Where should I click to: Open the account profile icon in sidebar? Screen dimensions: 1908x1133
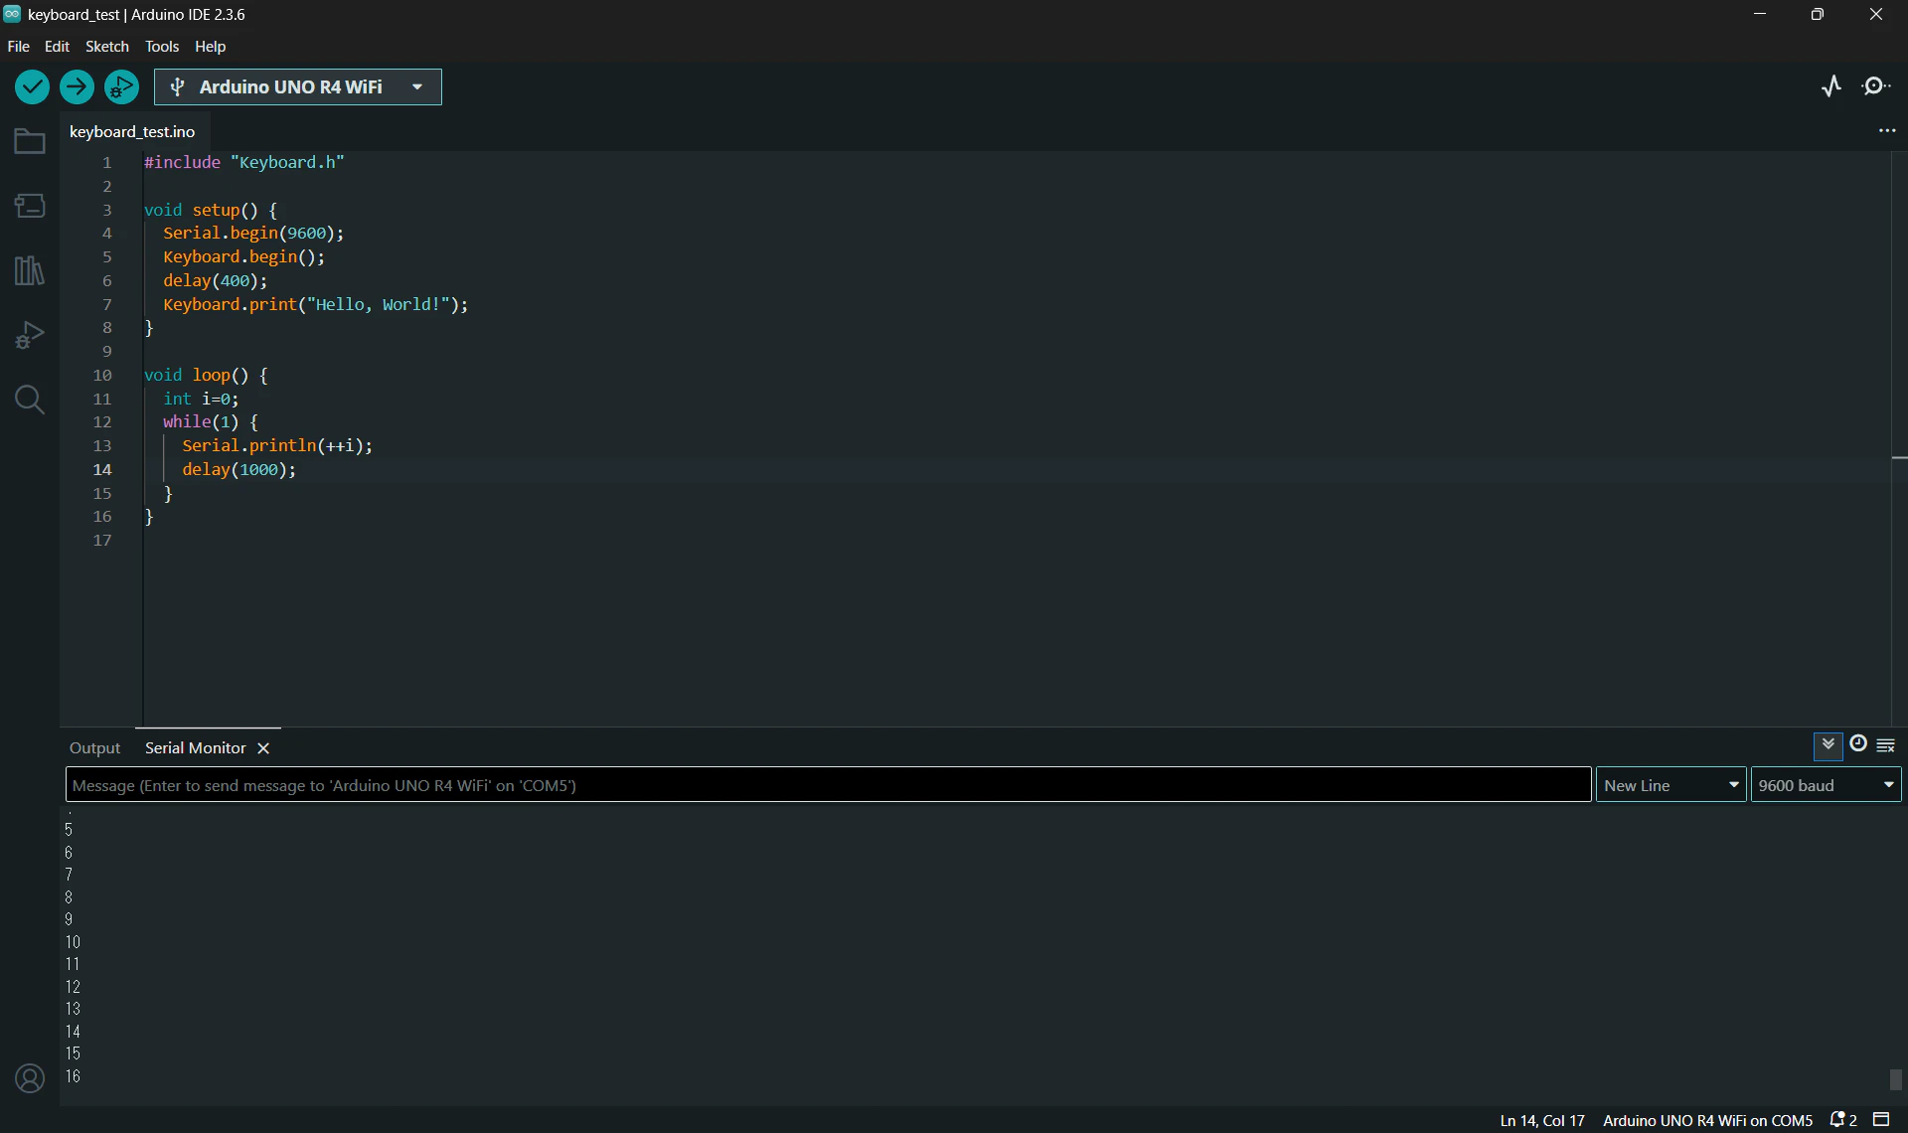coord(30,1078)
